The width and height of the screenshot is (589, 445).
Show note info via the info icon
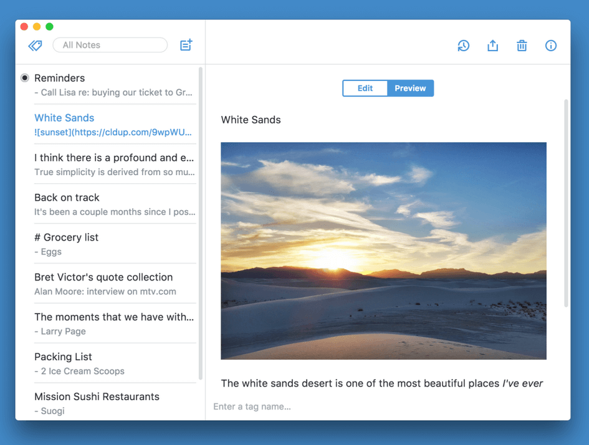pyautogui.click(x=551, y=45)
